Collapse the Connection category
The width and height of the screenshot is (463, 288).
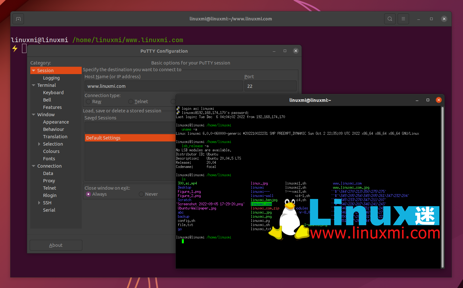pyautogui.click(x=34, y=166)
